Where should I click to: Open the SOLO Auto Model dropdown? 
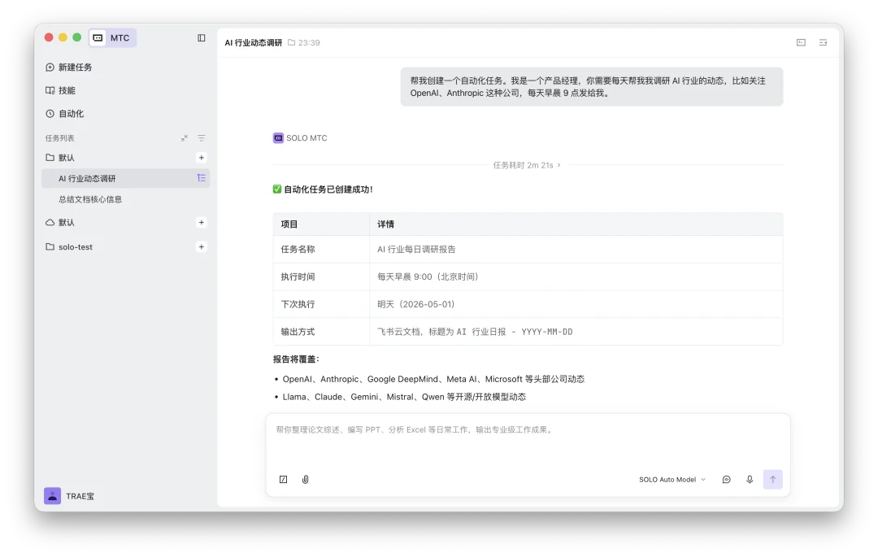(672, 480)
